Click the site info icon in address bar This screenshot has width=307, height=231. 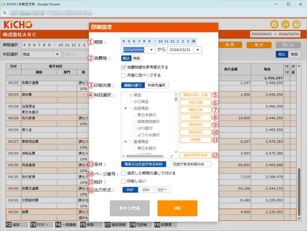pos(5,13)
